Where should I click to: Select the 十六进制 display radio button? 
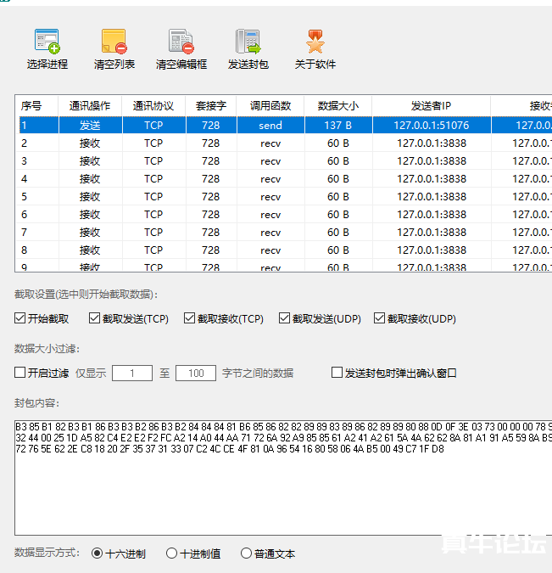98,553
